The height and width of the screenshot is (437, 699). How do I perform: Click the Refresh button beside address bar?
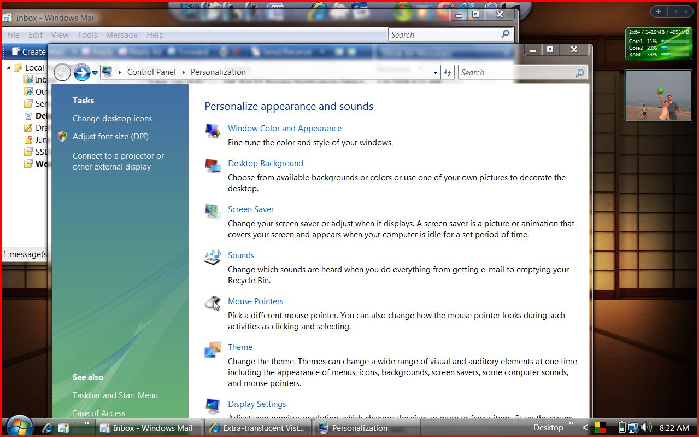click(448, 72)
